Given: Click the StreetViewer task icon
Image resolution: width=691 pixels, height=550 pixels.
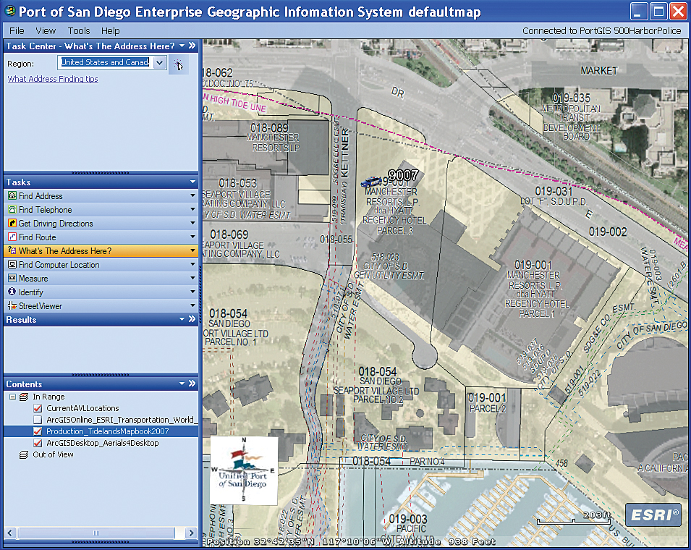Looking at the screenshot, I should pyautogui.click(x=12, y=305).
